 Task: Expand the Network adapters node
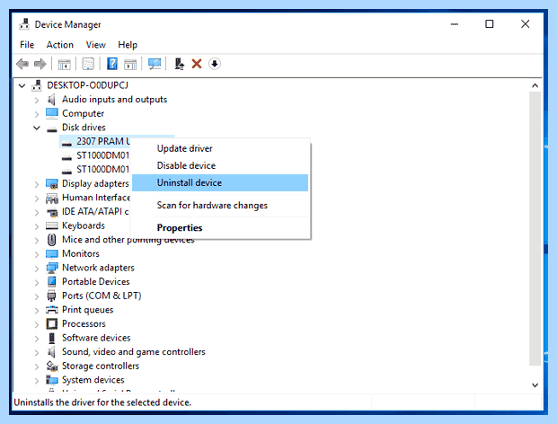tap(37, 269)
